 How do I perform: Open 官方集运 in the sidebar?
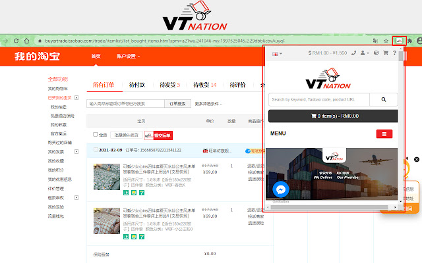[x=59, y=133]
